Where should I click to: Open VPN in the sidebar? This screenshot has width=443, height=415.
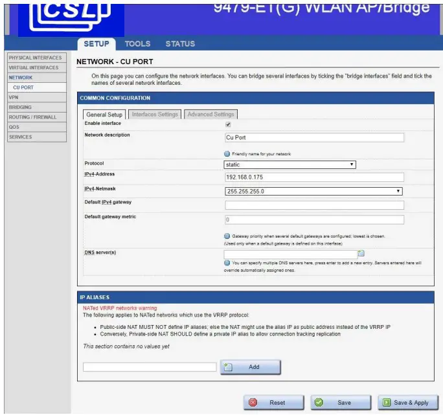coord(37,97)
